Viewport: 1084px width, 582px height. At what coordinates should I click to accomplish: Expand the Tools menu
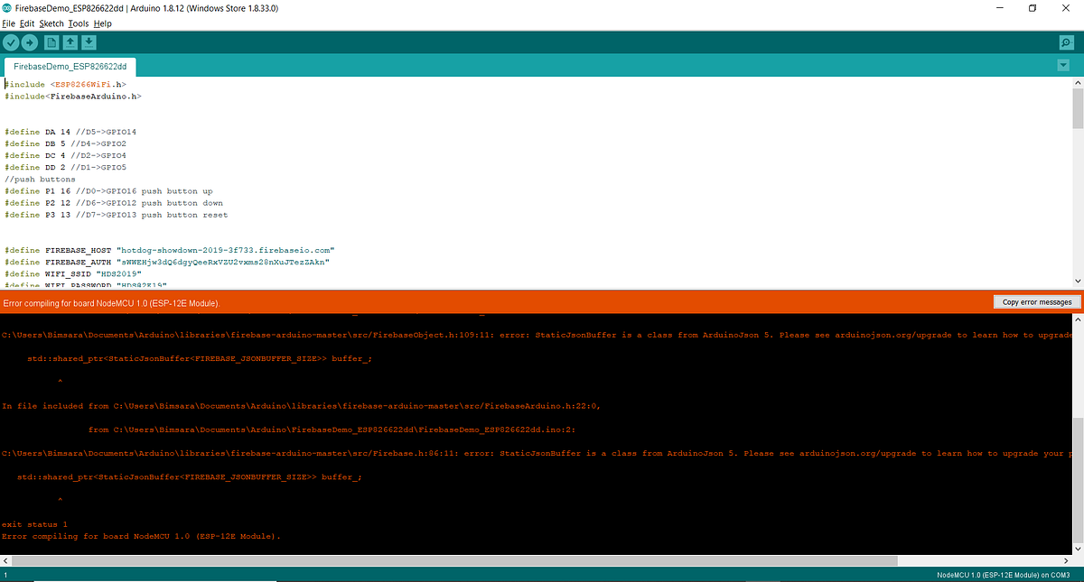click(79, 23)
